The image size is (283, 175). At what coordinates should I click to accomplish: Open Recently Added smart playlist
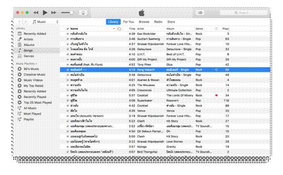click(x=35, y=91)
